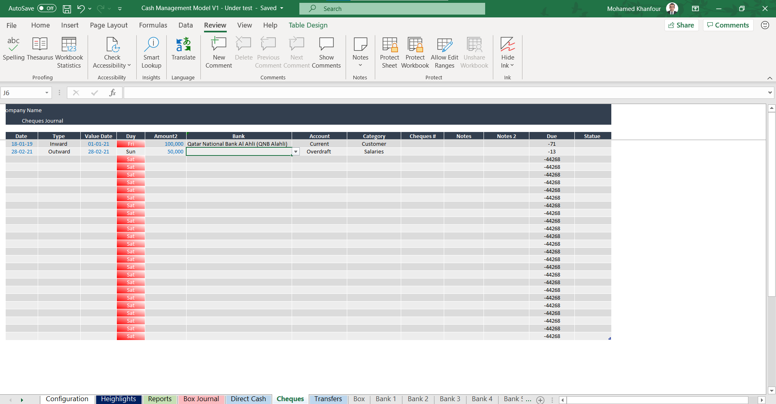Select the Outward type cell
Image resolution: width=776 pixels, height=404 pixels.
coord(59,152)
